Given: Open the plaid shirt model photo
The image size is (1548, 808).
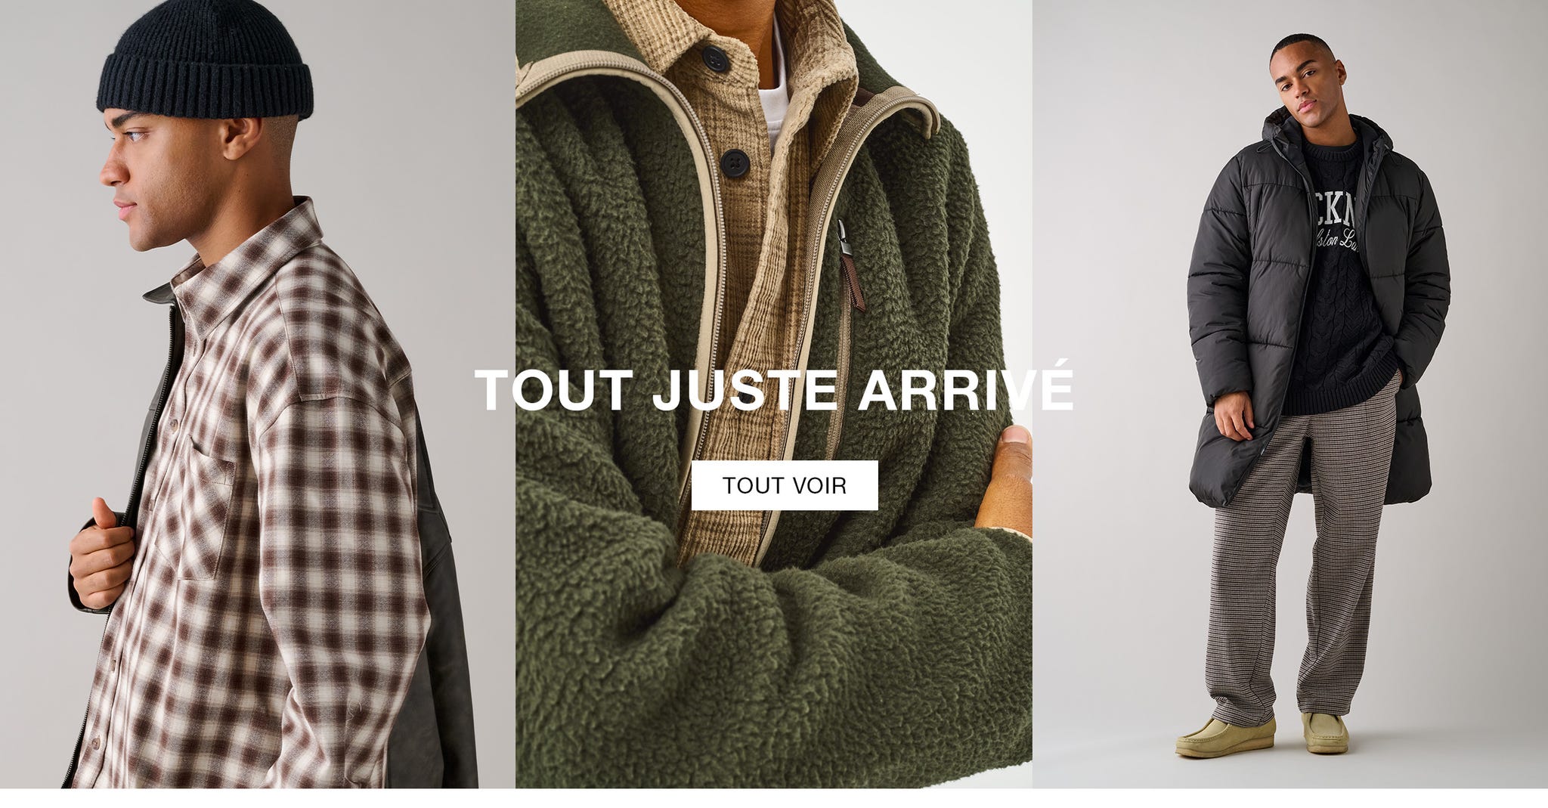Looking at the screenshot, I should pyautogui.click(x=258, y=394).
